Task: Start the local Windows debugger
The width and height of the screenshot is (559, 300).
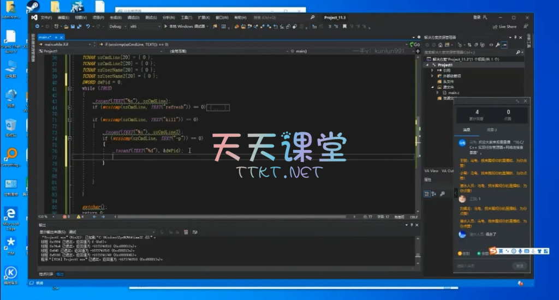Action: 166,26
